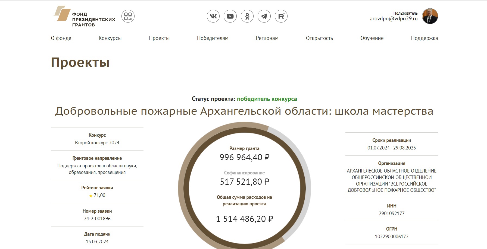Click the победитель конкурса status text
The image size is (487, 249).
[267, 99]
